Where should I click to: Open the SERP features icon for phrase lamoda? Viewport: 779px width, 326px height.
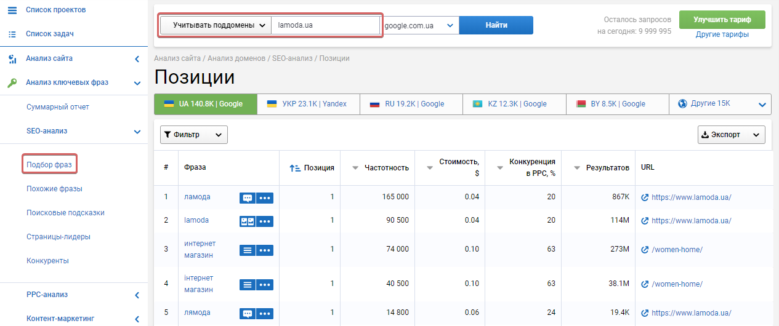(x=248, y=221)
